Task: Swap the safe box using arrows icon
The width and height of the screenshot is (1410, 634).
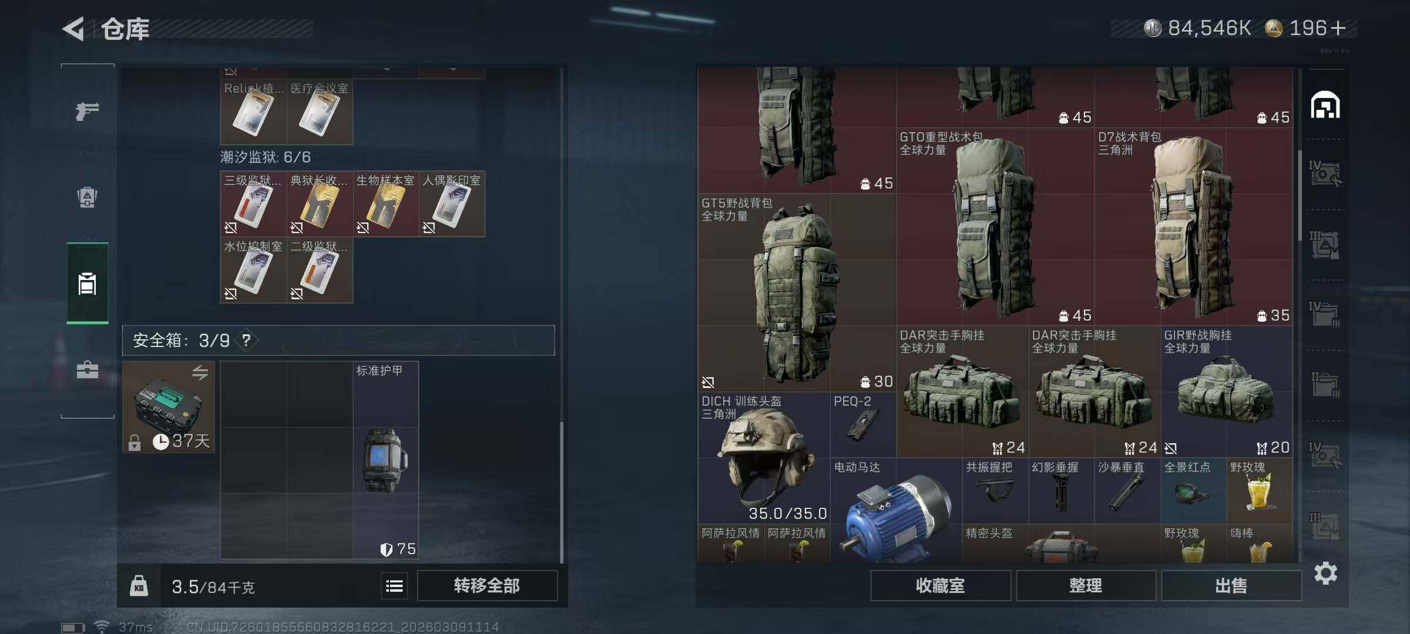Action: [x=200, y=372]
